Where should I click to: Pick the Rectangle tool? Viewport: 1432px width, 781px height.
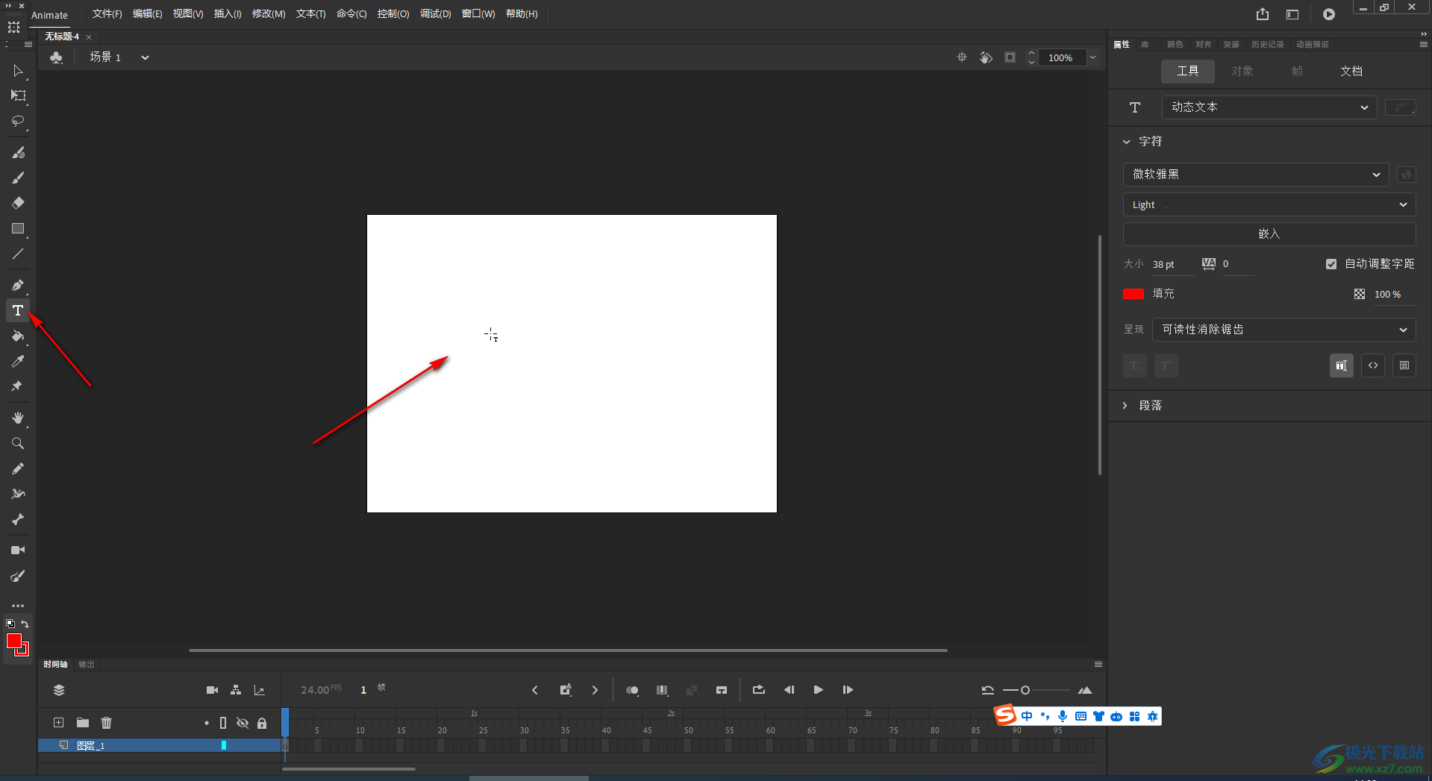(x=18, y=229)
